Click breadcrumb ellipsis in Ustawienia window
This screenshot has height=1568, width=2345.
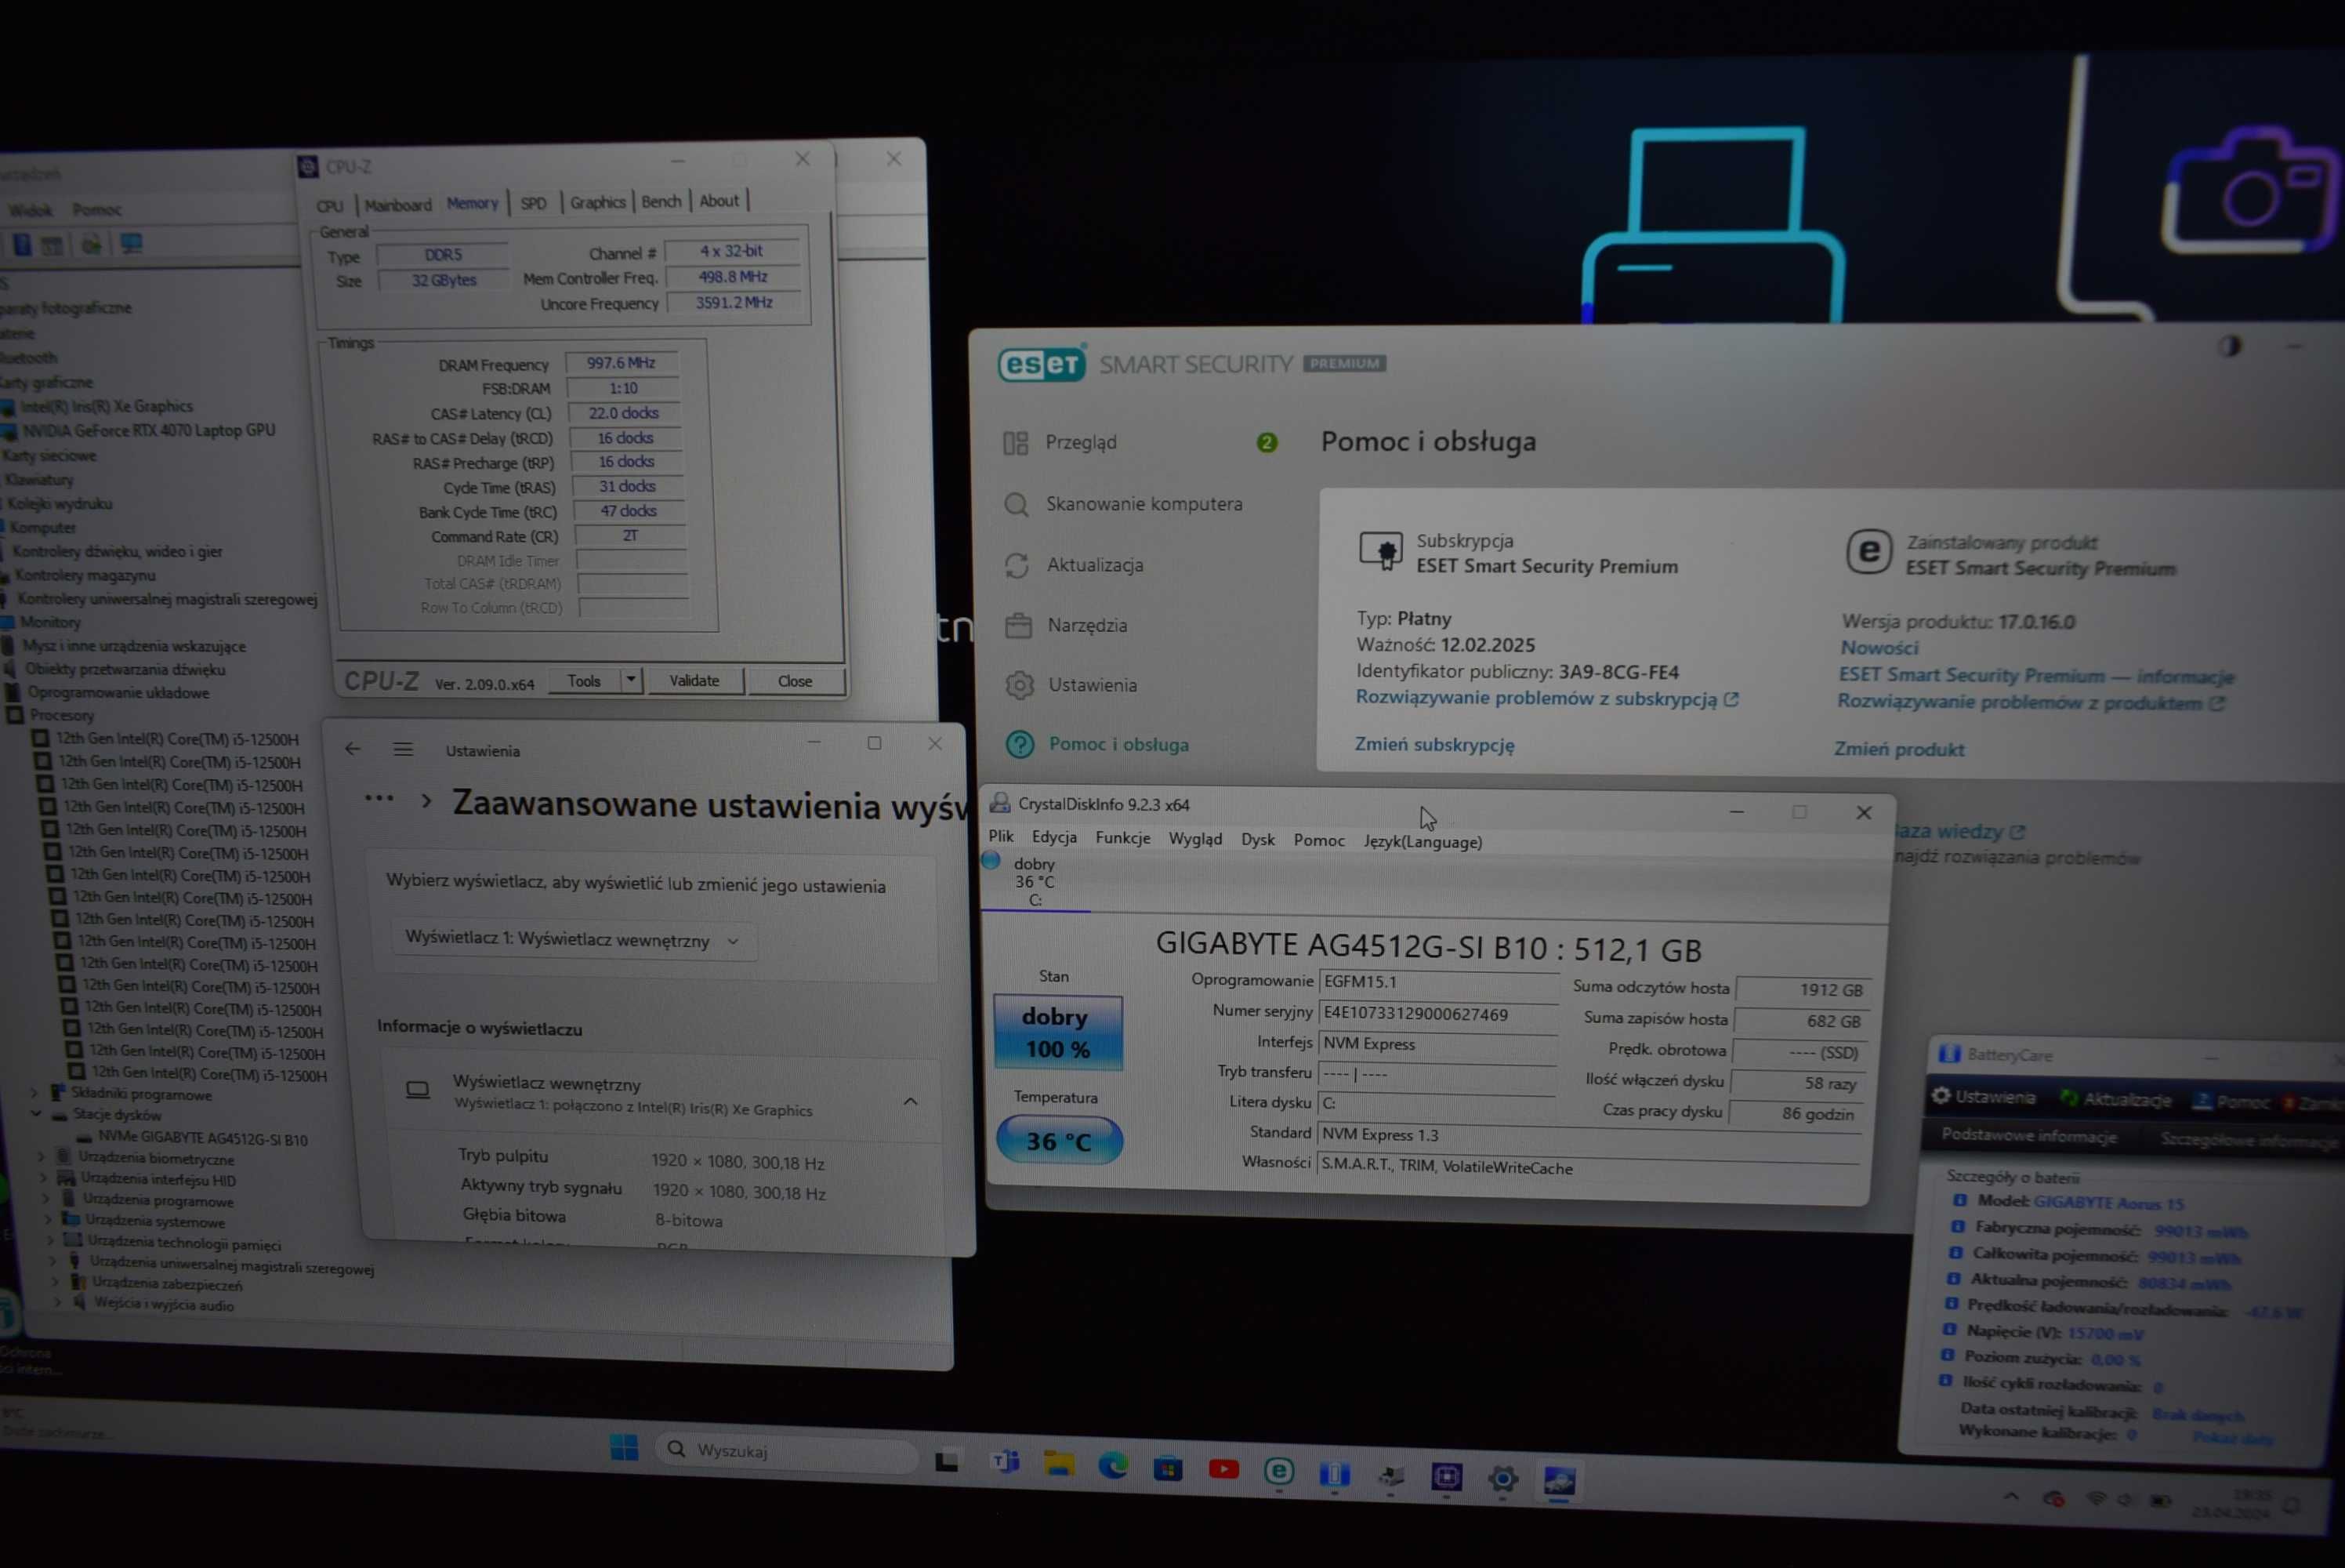[379, 798]
